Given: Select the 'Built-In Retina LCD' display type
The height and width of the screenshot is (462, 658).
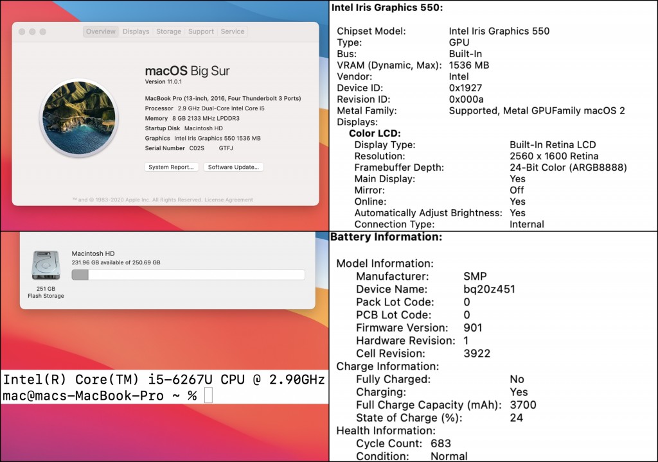Looking at the screenshot, I should coord(553,144).
